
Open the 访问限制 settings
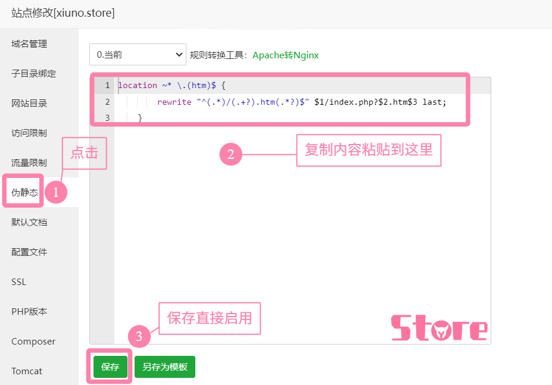tap(29, 133)
